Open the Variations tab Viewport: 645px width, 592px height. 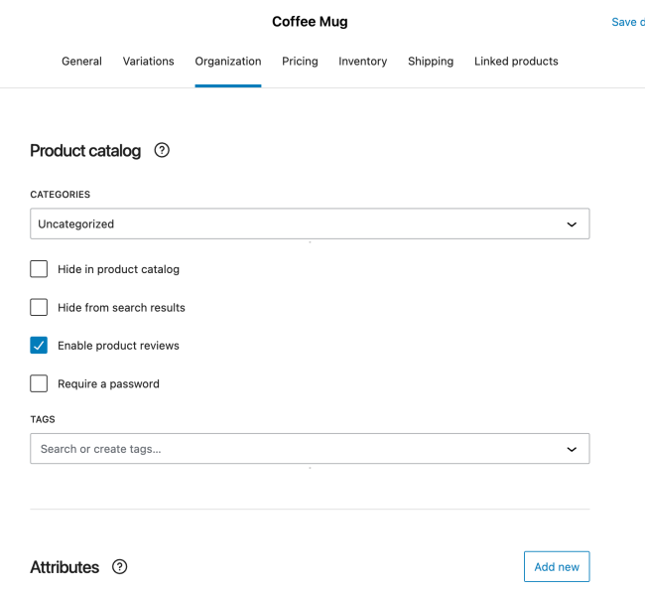148,62
